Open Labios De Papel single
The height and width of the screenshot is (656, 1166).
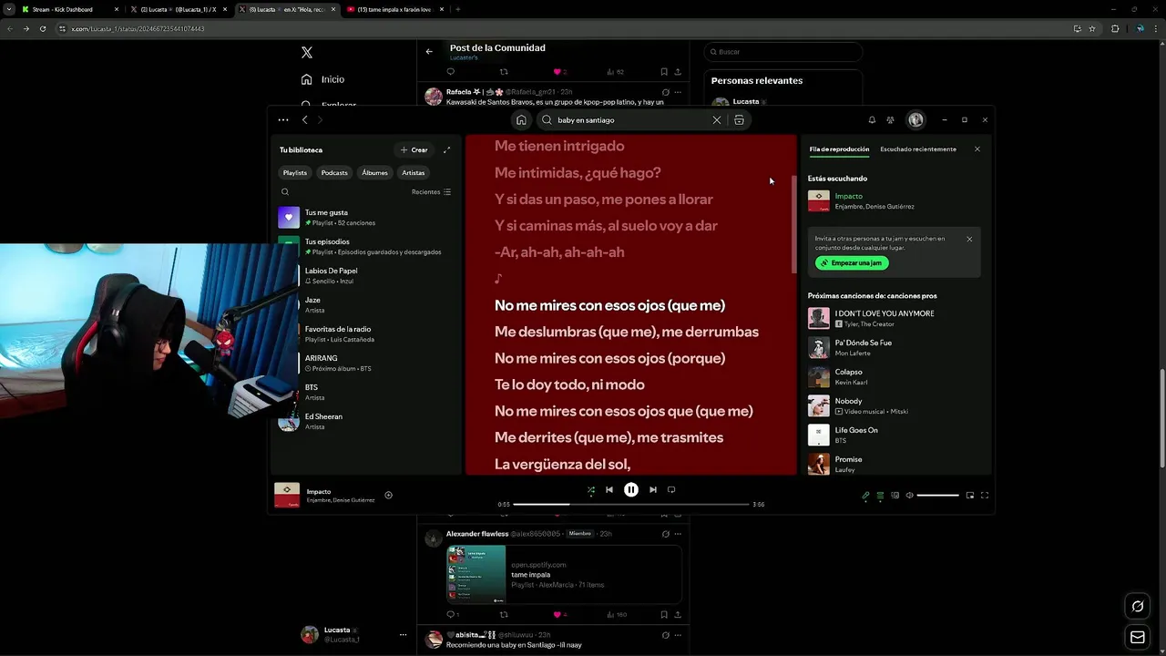tap(366, 275)
